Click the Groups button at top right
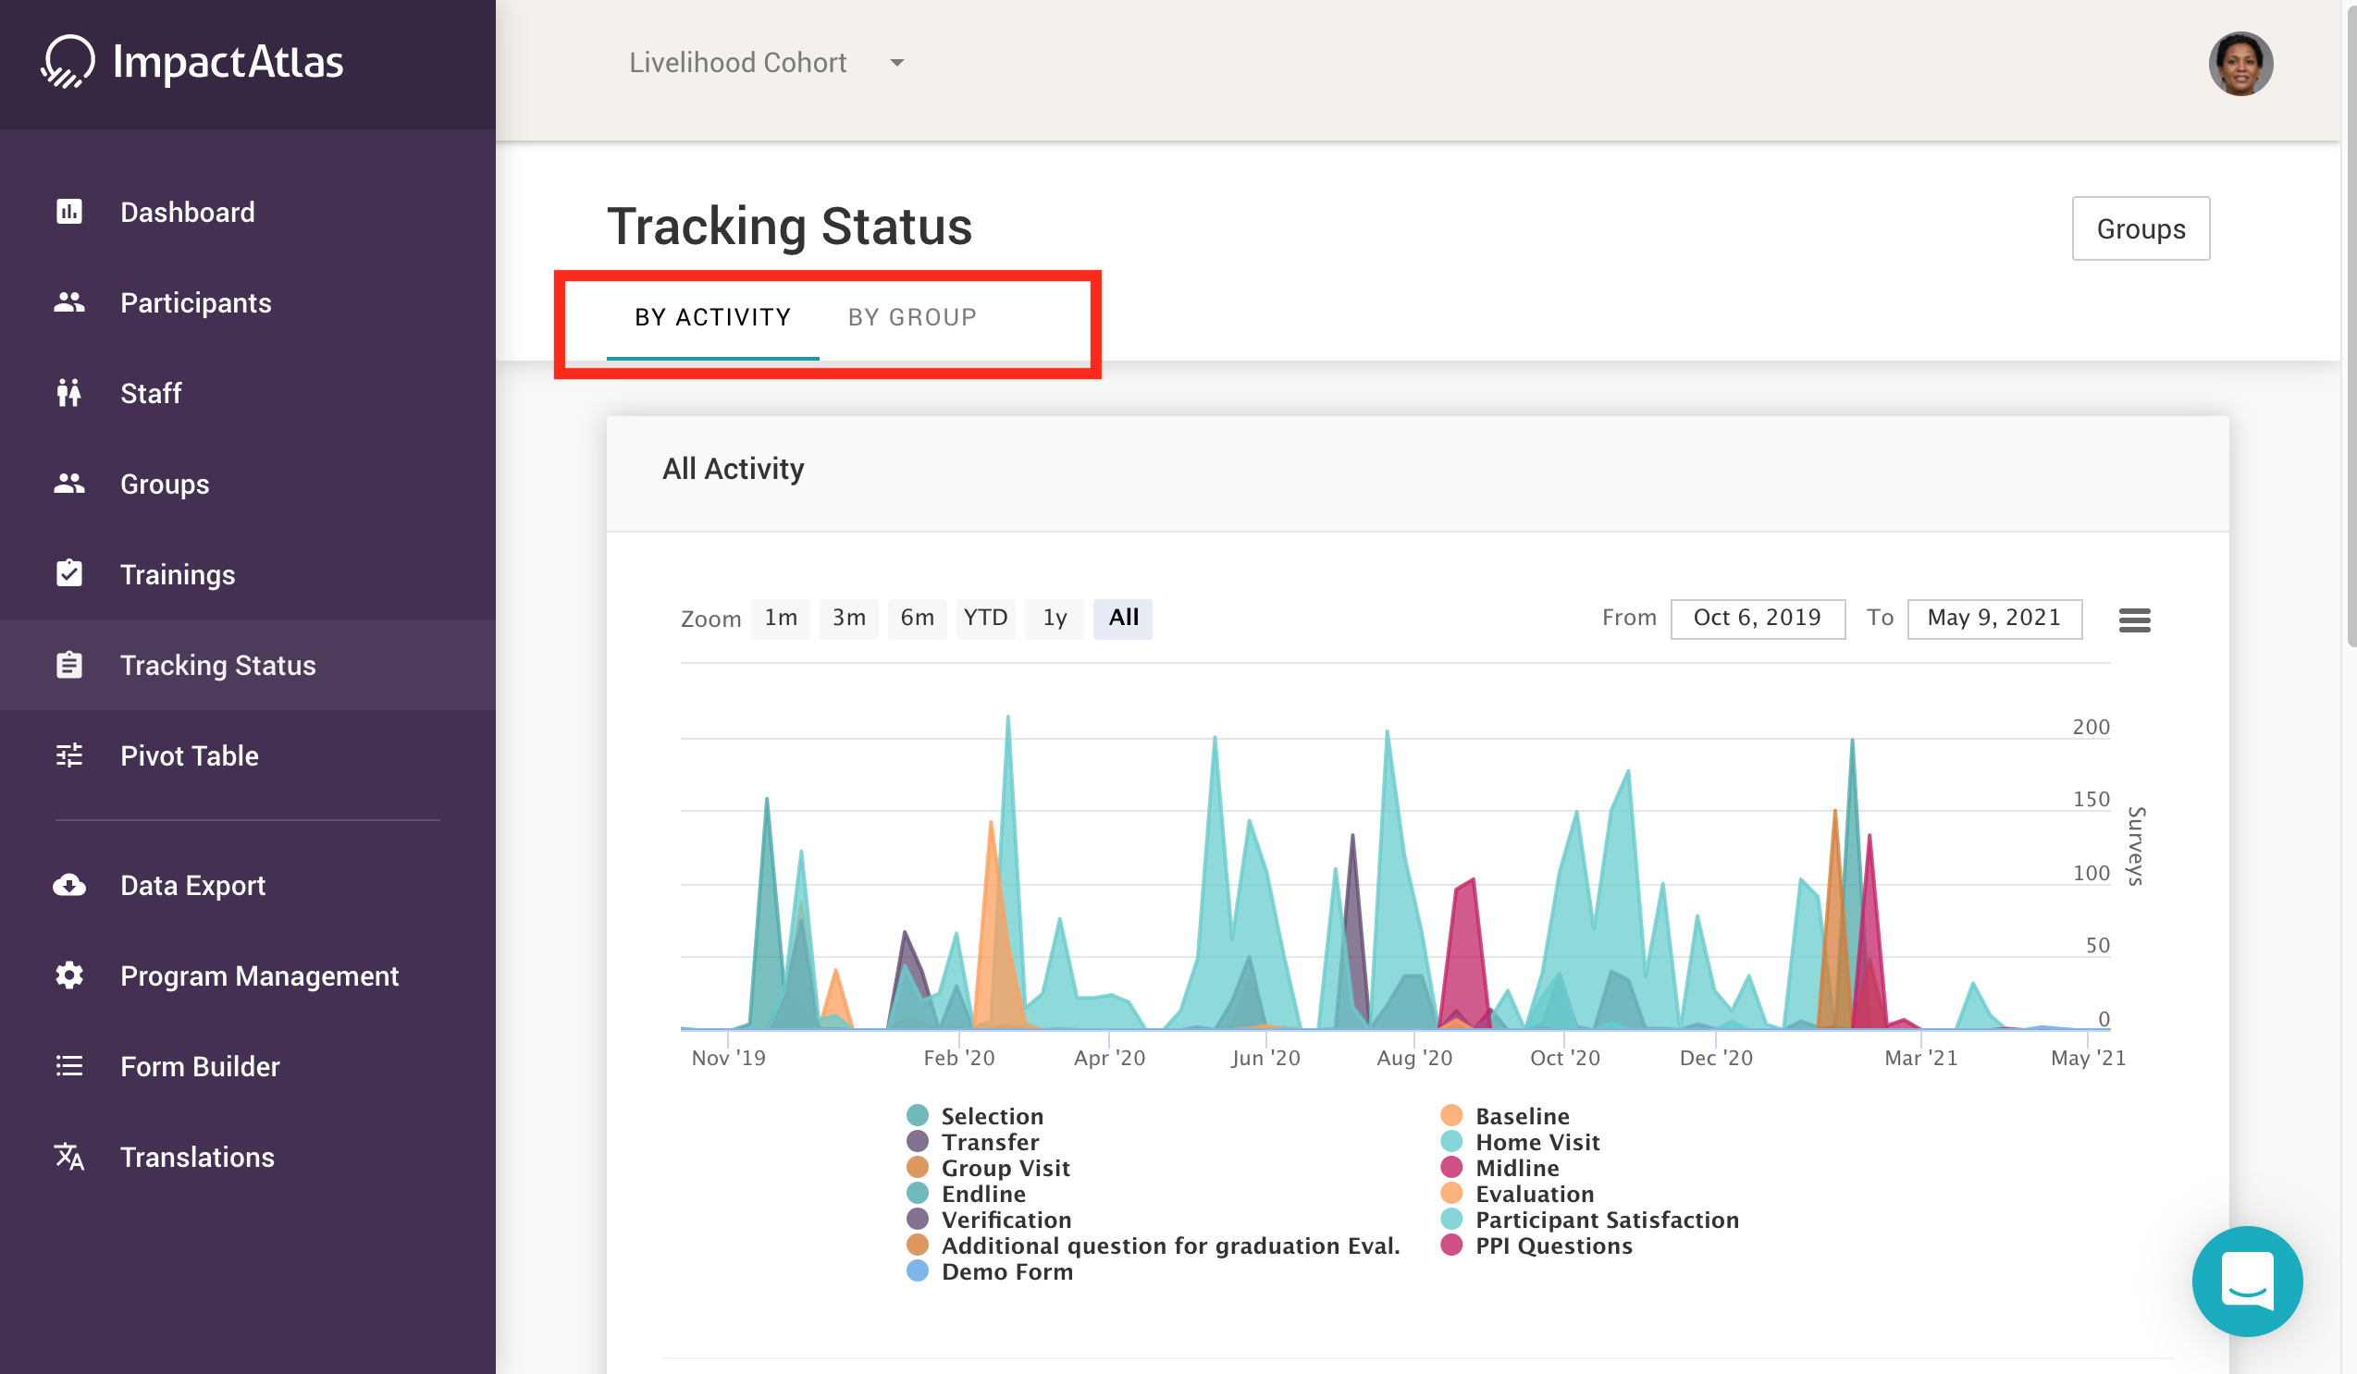This screenshot has height=1374, width=2357. [2141, 228]
